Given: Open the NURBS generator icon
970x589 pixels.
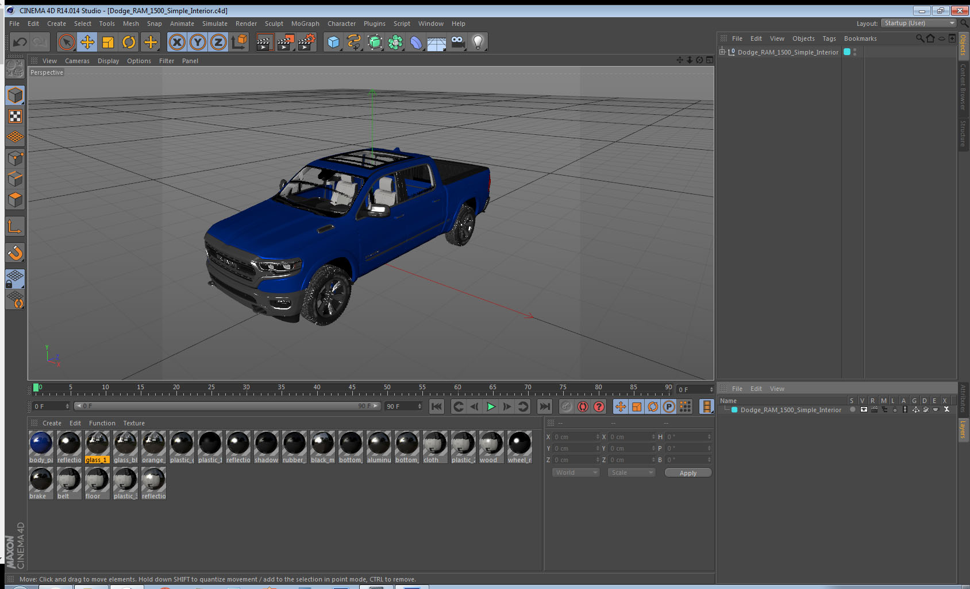Looking at the screenshot, I should tap(375, 42).
